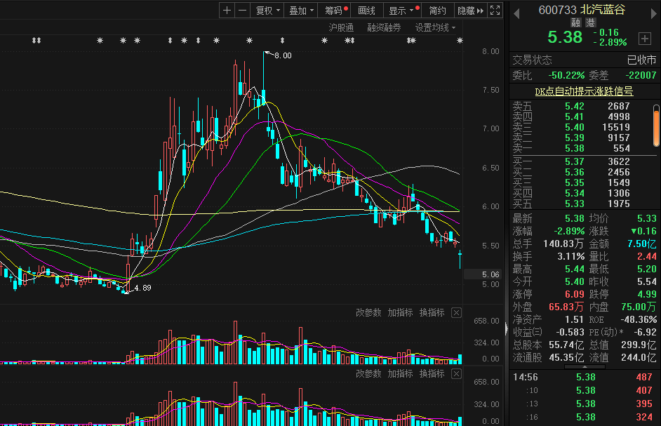
Task: Click 委比 value -50.22%
Action: (x=566, y=76)
